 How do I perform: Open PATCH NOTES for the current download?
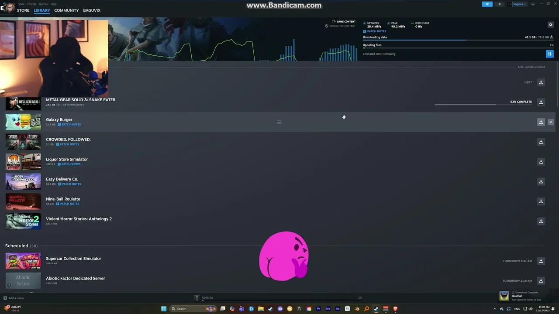tap(375, 31)
